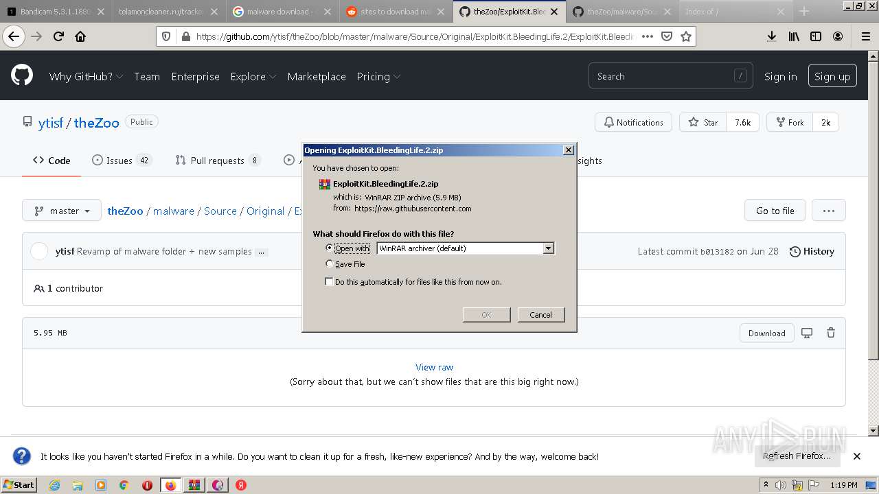Click the volume speaker tray icon

click(781, 485)
